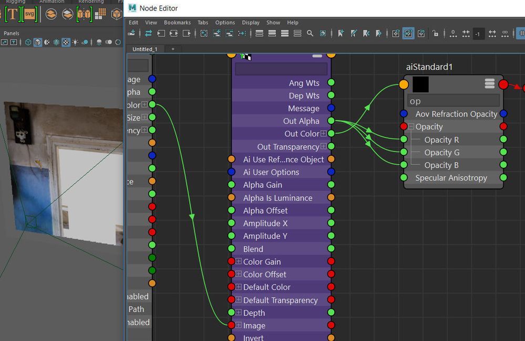Toggle textured display in viewport toolbar
The width and height of the screenshot is (525, 341).
[x=66, y=42]
